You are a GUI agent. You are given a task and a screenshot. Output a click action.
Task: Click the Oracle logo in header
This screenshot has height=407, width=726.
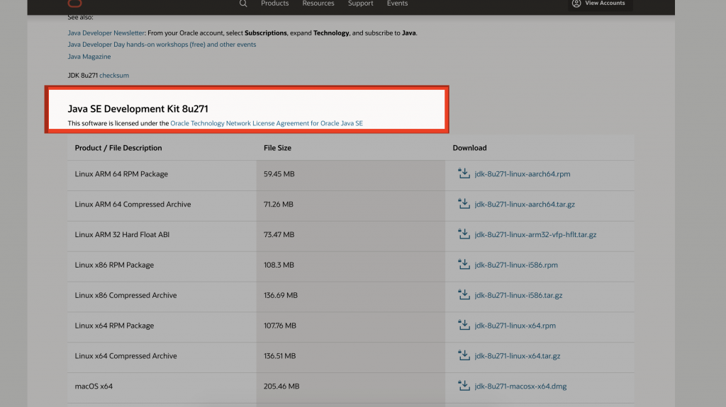pyautogui.click(x=75, y=4)
